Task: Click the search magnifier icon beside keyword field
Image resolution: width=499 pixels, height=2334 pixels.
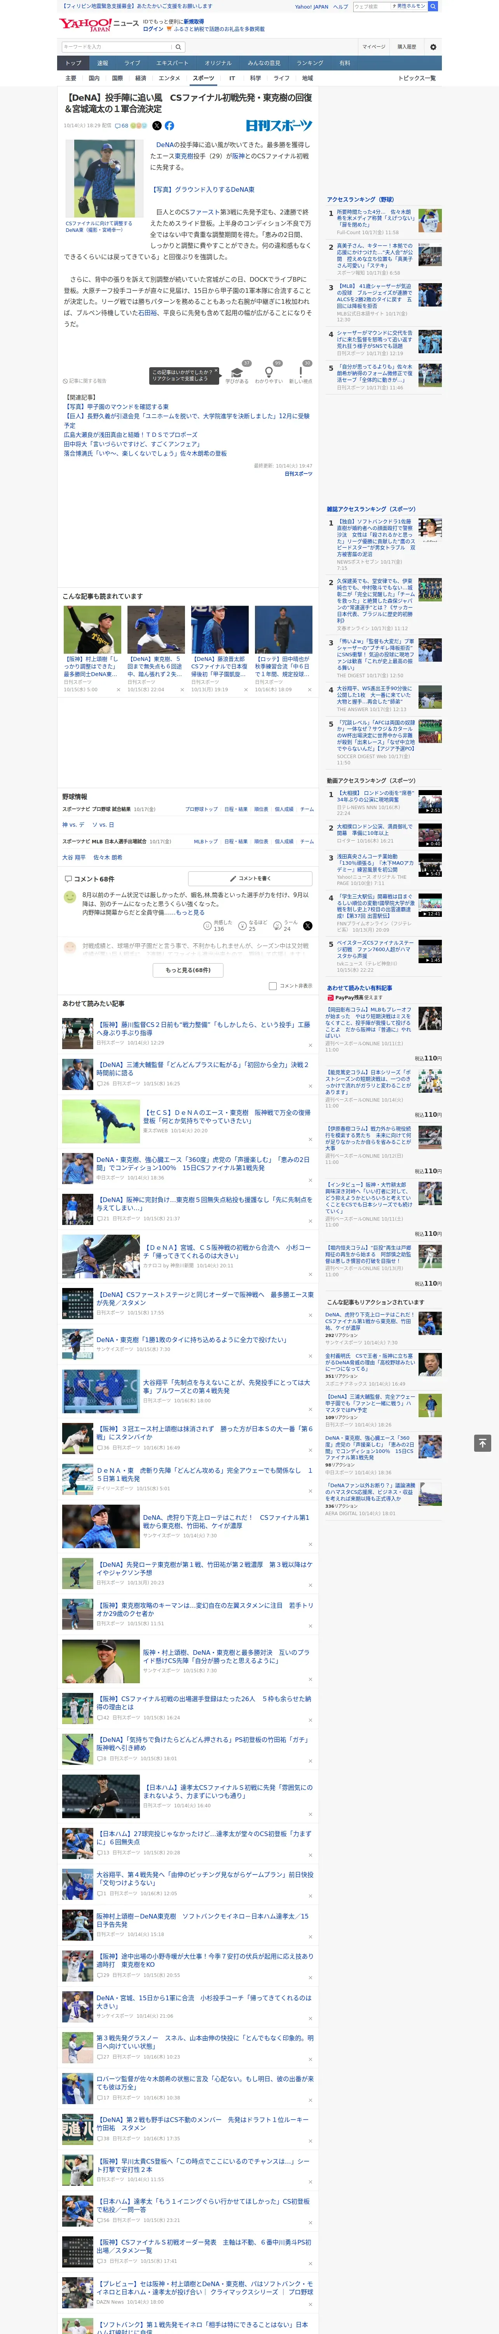Action: click(178, 47)
